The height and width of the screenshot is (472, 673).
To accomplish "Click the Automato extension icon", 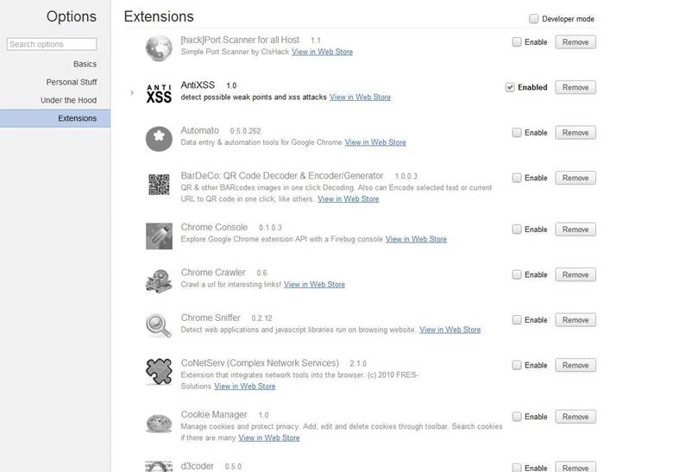I will (x=159, y=137).
